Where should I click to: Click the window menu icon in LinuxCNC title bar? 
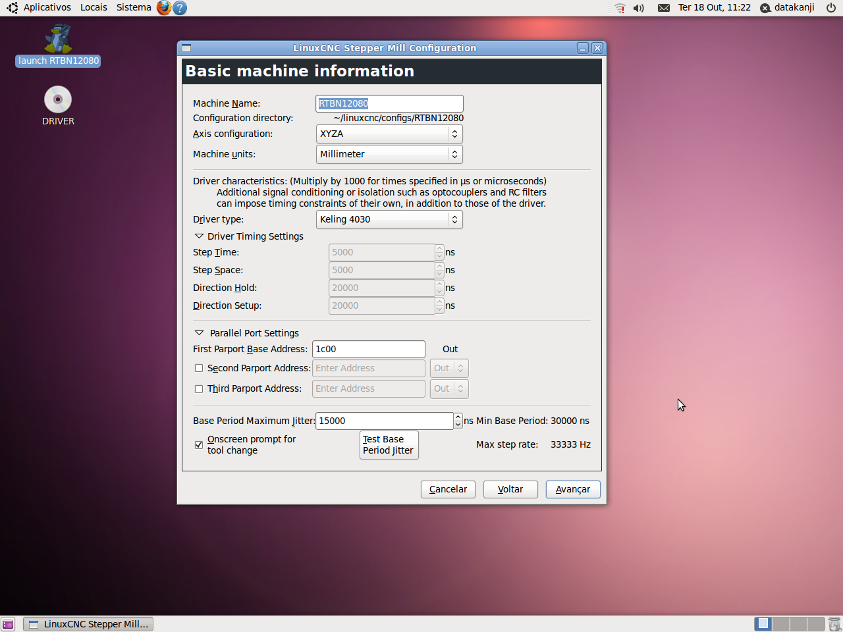(186, 48)
